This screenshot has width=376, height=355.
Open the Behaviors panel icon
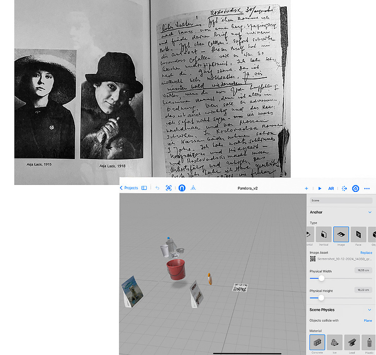344,188
